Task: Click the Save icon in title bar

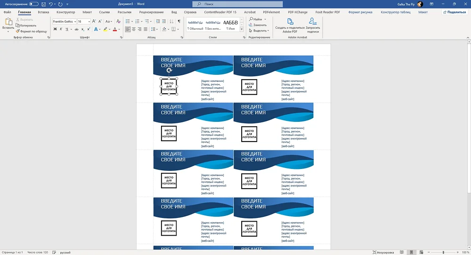Action: coord(43,4)
